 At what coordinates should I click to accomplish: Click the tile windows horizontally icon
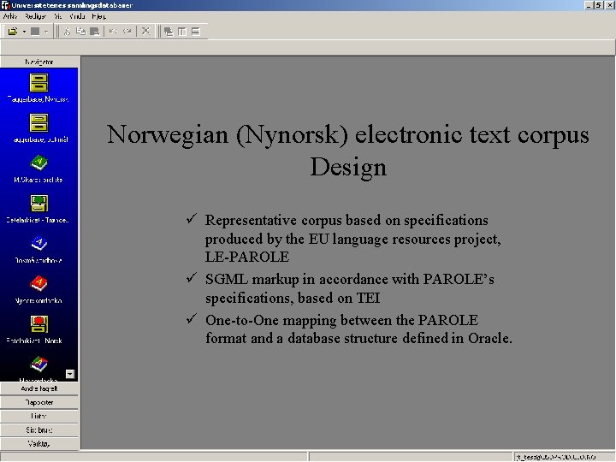[x=196, y=32]
